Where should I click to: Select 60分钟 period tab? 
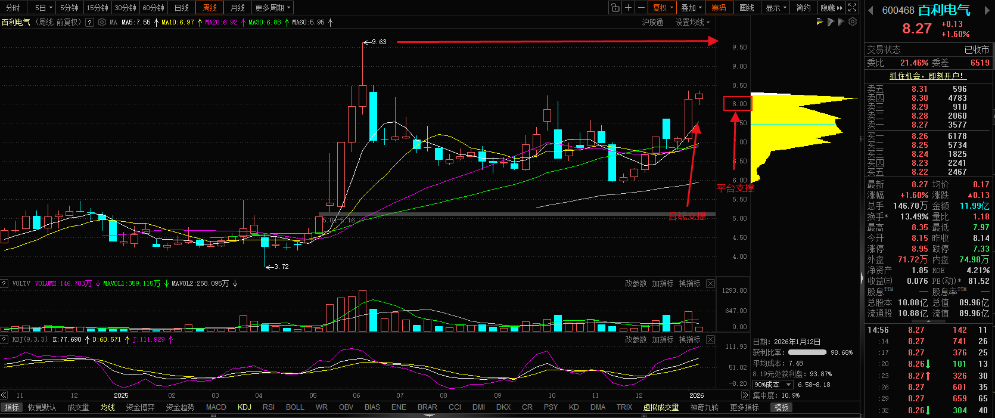(154, 8)
